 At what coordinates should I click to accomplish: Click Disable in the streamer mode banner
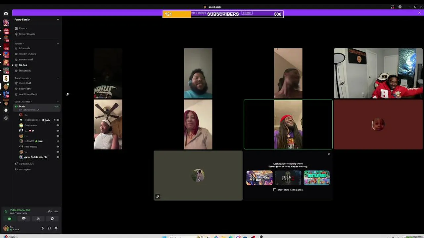pyautogui.click(x=247, y=13)
